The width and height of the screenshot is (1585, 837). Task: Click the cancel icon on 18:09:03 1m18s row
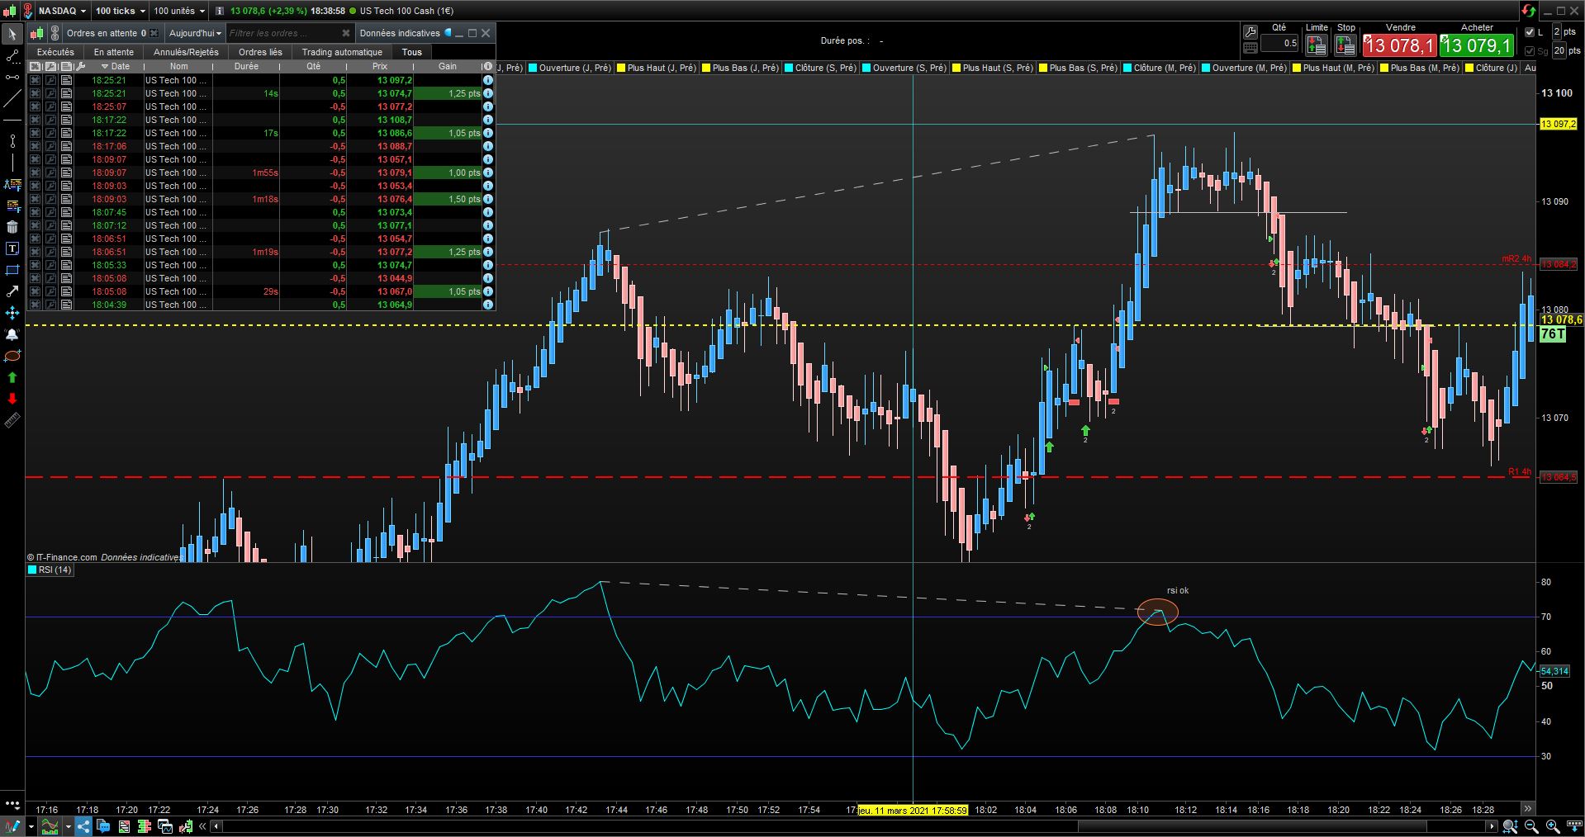(36, 199)
